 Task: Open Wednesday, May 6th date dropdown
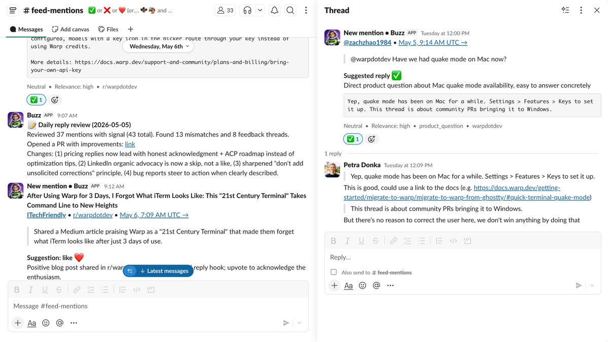(158, 46)
